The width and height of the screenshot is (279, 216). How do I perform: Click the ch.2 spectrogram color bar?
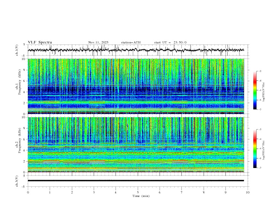(x=255, y=149)
